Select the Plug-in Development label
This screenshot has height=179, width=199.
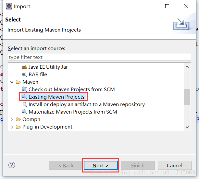pyautogui.click(x=47, y=127)
